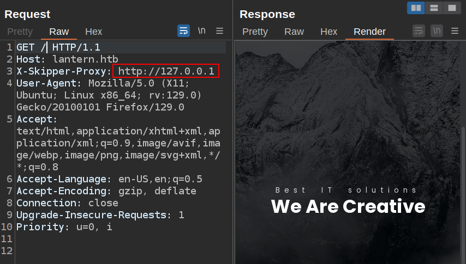Switch Response view to Pretty tab
Screen dimensions: 466x264
[255, 32]
